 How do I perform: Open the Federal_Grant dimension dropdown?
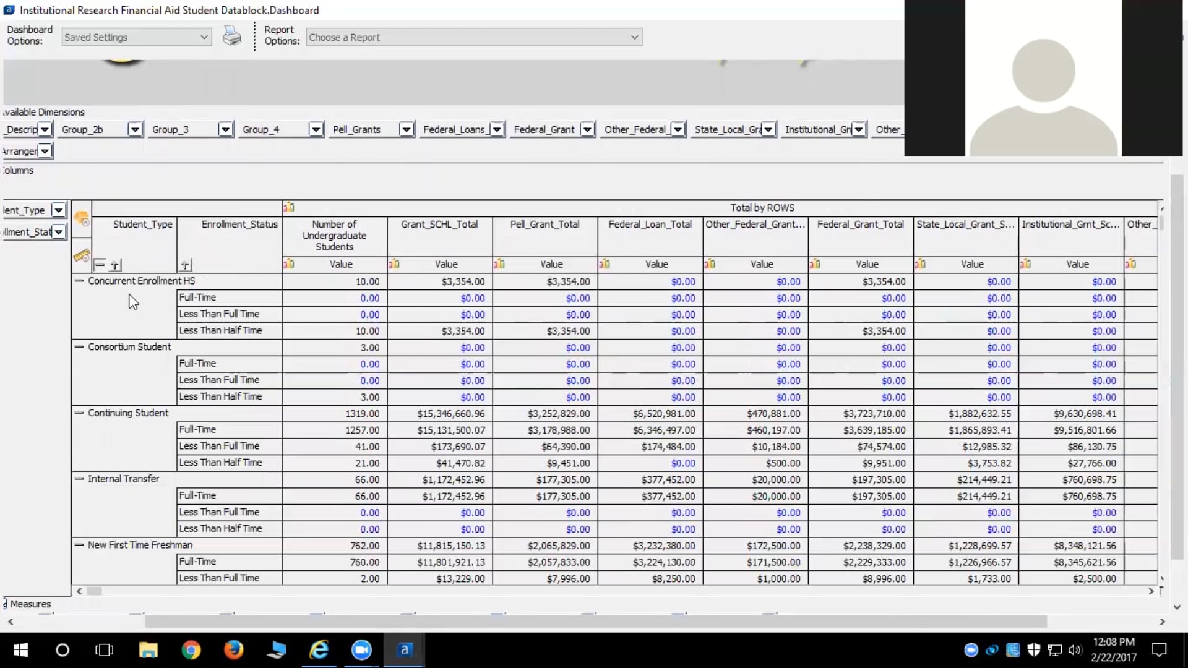click(587, 129)
